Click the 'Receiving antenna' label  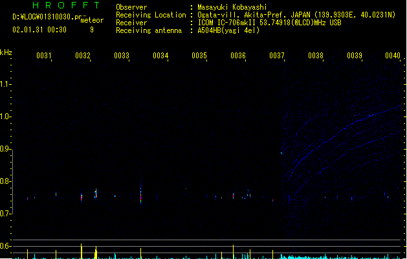[x=149, y=30]
